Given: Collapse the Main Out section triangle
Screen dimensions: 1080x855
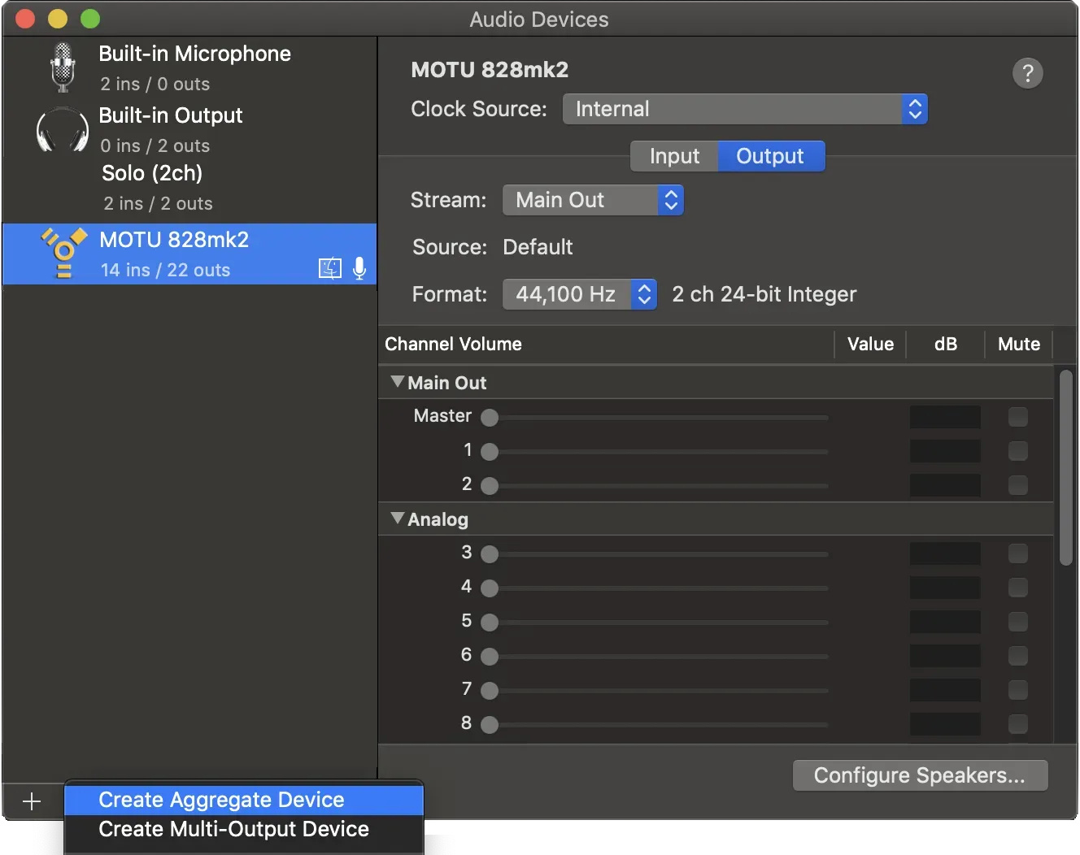Looking at the screenshot, I should click(x=398, y=382).
